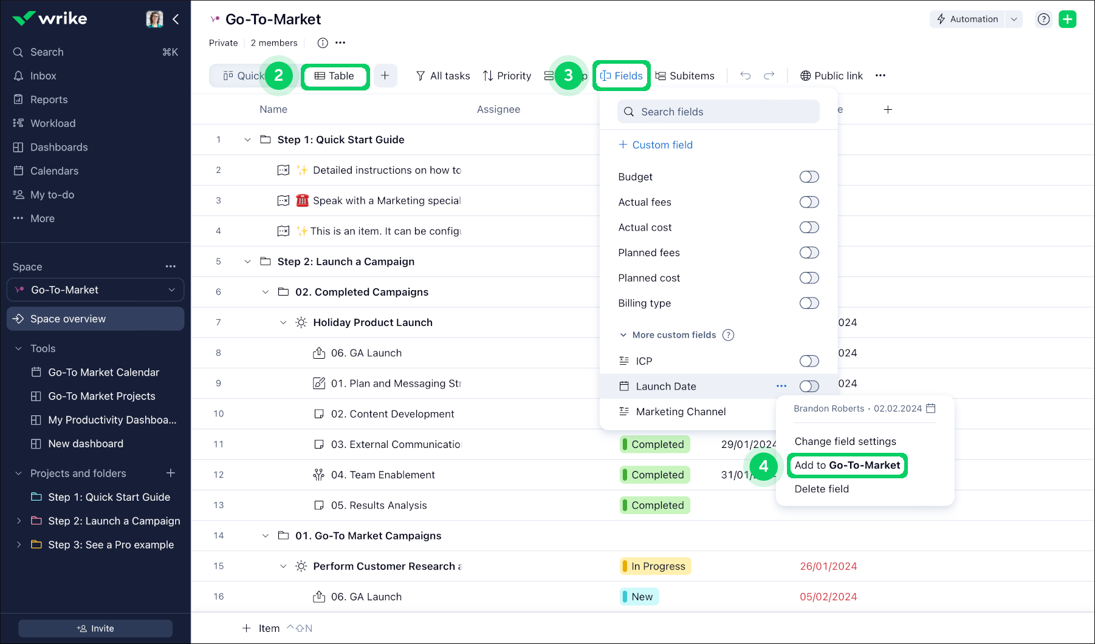Open the Go-To-Market space dropdown
1095x644 pixels.
95,290
